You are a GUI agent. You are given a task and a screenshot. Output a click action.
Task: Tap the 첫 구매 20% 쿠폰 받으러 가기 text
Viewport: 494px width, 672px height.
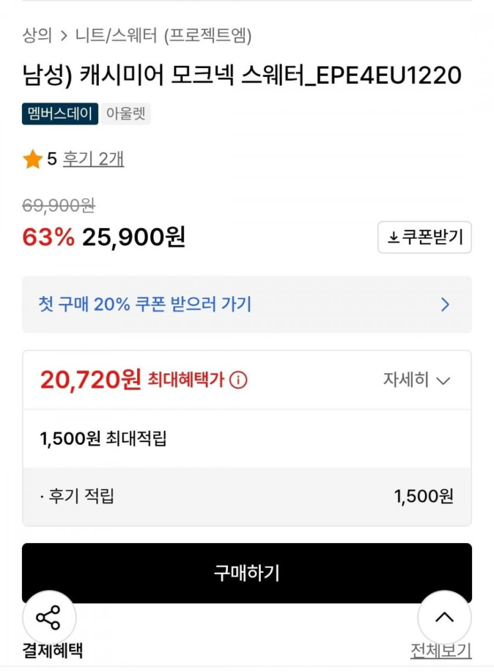pos(145,304)
